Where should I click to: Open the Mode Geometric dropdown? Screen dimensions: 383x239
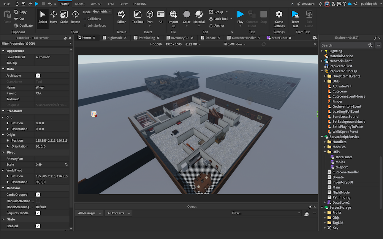coord(102,12)
